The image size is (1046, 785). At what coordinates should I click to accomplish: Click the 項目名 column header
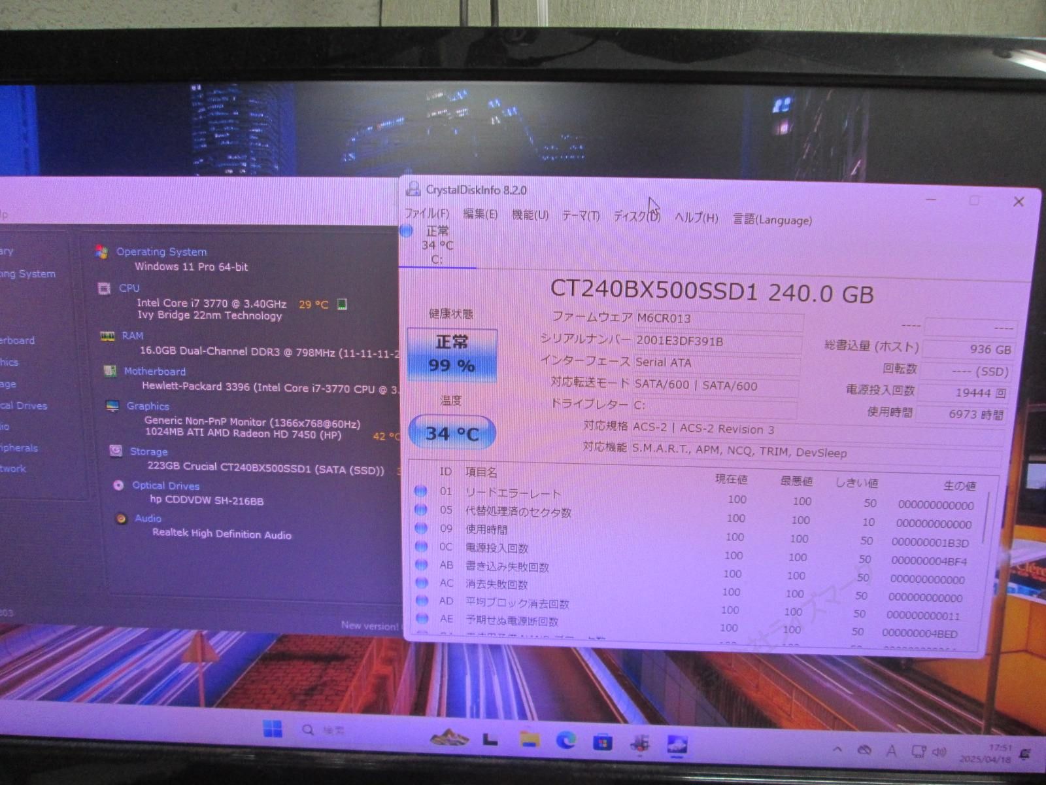click(481, 472)
